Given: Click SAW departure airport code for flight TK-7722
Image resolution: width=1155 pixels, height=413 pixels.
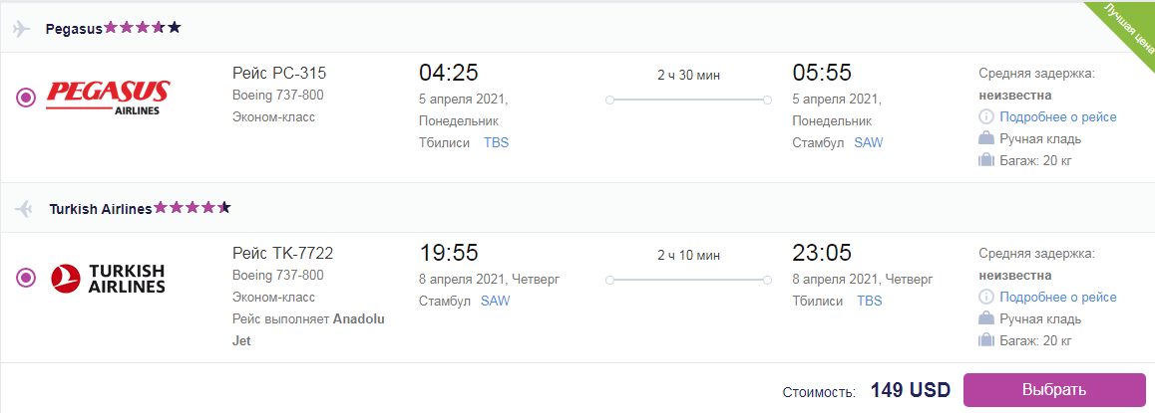Looking at the screenshot, I should [x=495, y=301].
